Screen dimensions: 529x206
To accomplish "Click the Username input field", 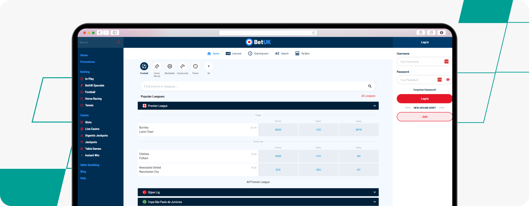I will click(x=424, y=62).
